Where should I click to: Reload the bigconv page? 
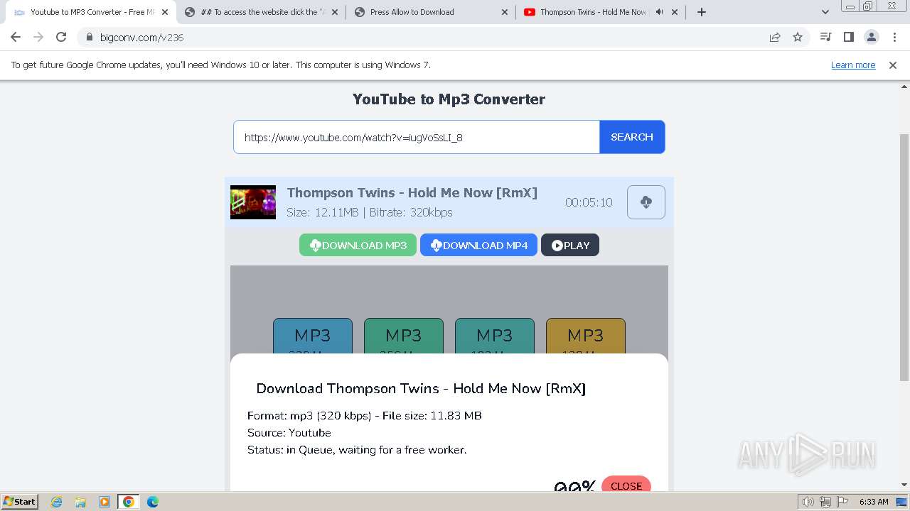coord(61,38)
